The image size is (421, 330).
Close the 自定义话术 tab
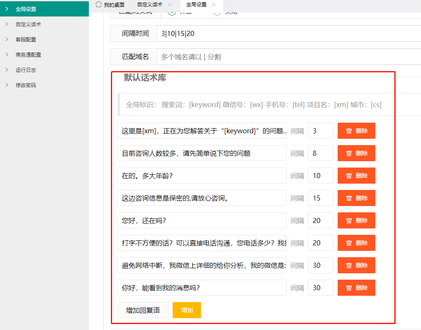170,5
